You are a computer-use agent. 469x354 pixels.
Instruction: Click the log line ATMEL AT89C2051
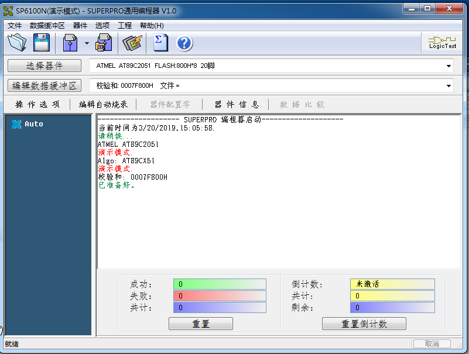coord(128,145)
